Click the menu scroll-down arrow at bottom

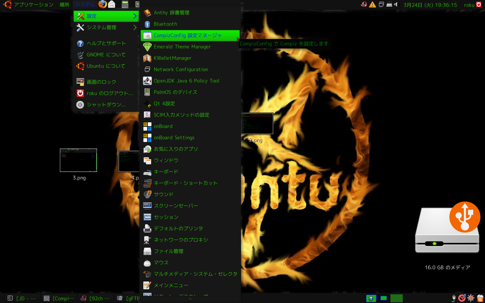point(190,298)
